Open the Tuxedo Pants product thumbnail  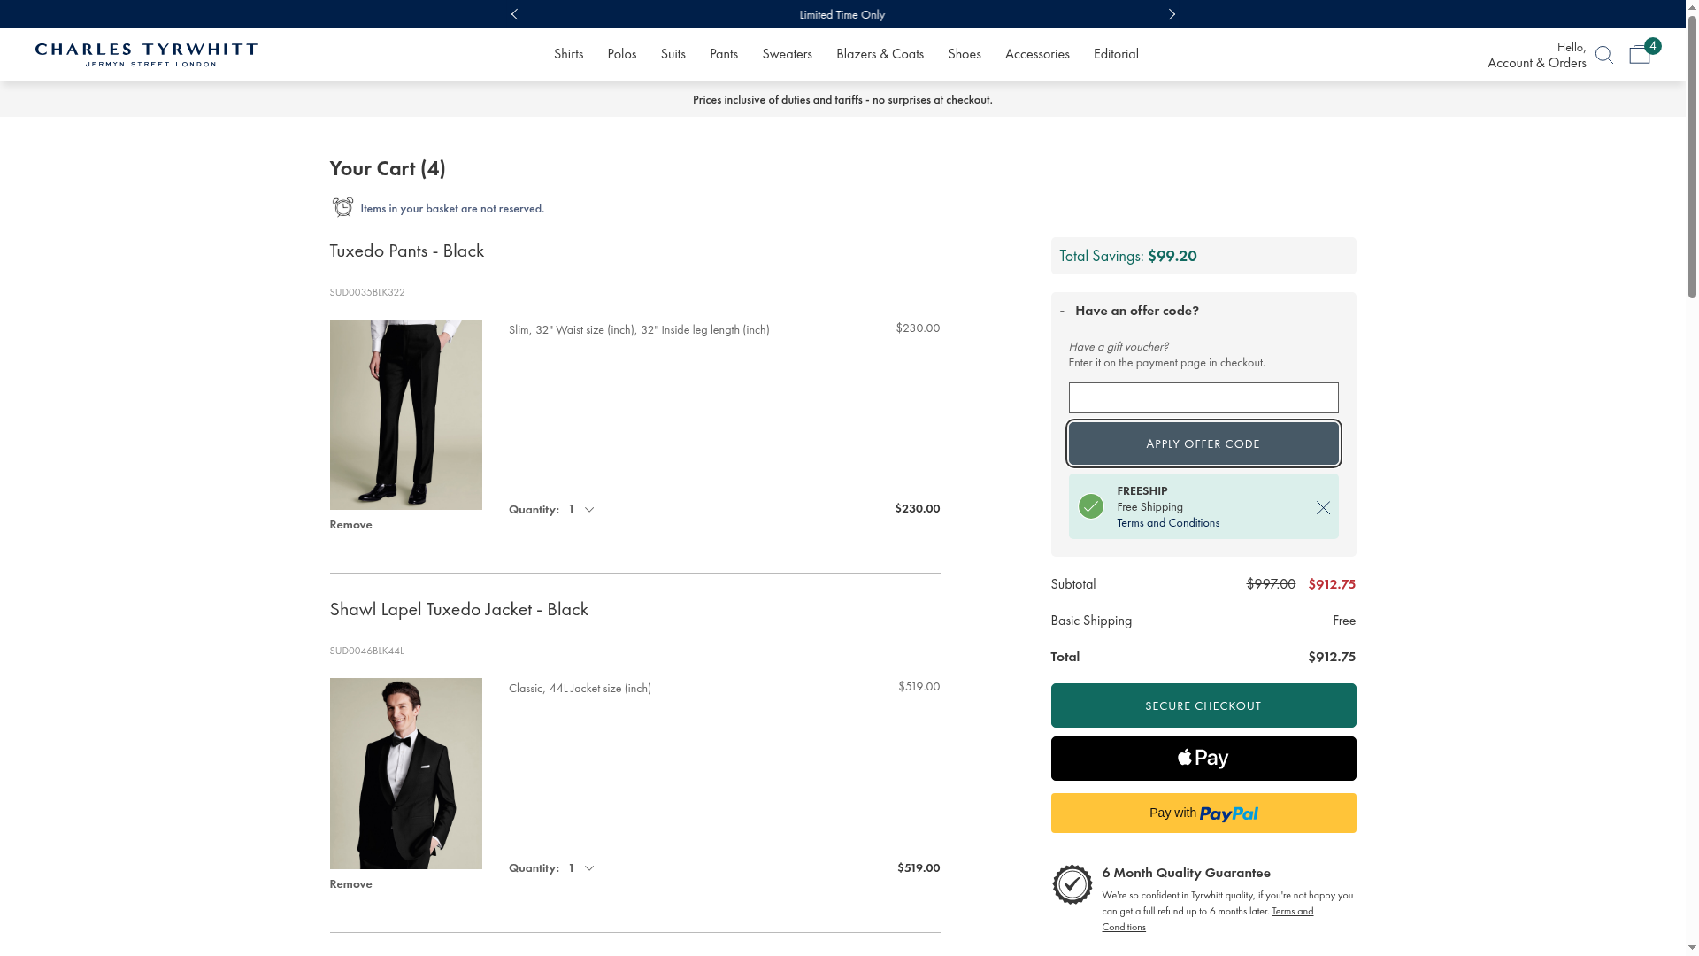click(405, 414)
